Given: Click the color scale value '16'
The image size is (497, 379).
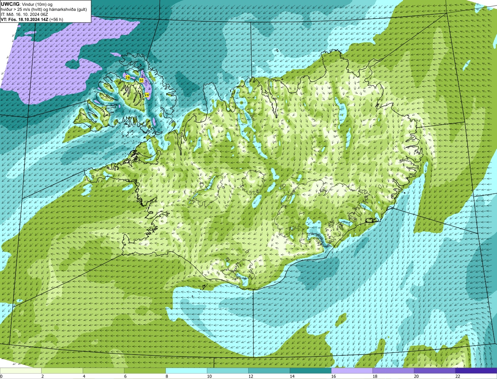Looking at the screenshot, I should click(334, 376).
